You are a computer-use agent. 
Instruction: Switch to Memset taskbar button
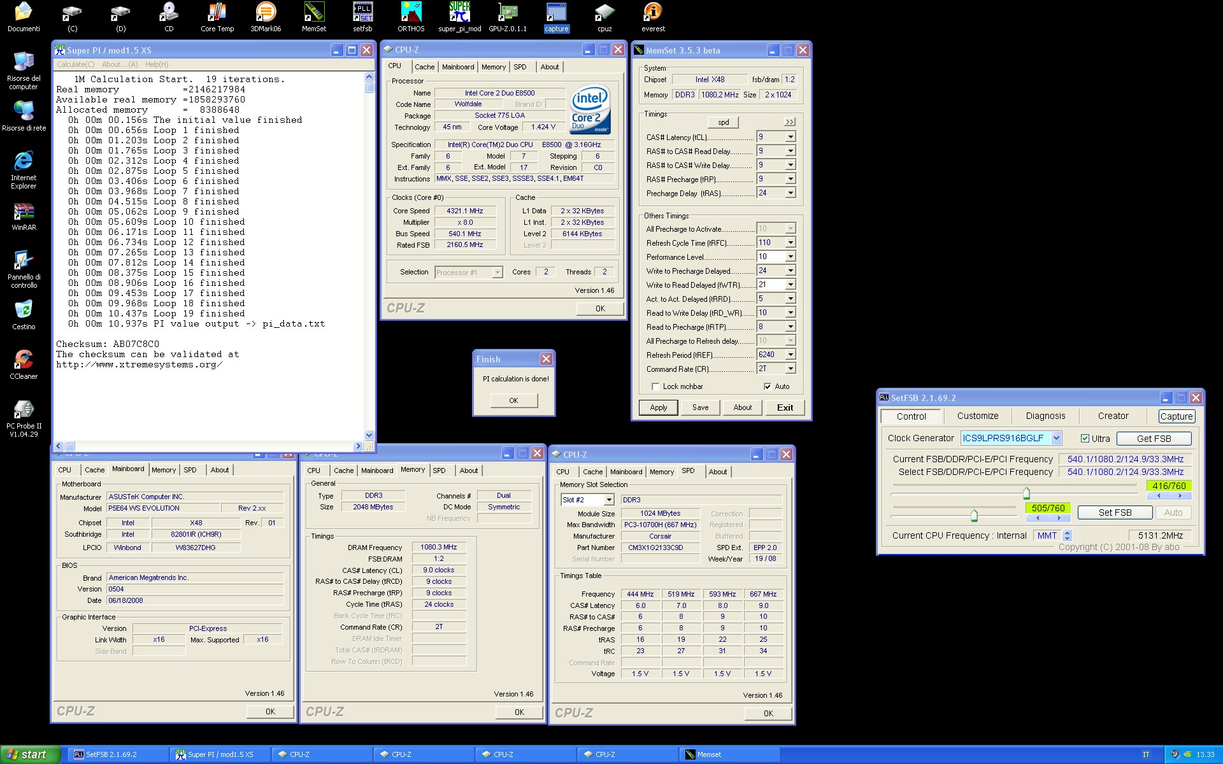[x=729, y=754]
